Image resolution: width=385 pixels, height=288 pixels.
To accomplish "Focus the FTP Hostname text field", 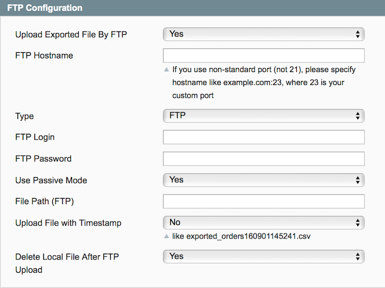I will [x=264, y=56].
